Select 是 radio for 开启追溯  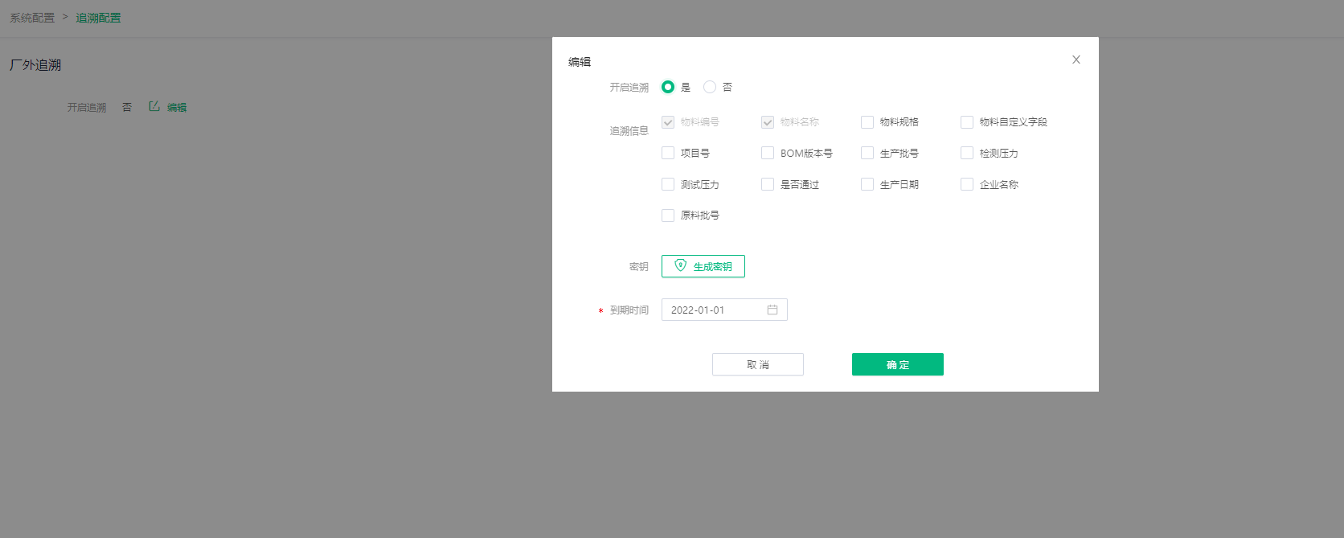click(x=668, y=87)
